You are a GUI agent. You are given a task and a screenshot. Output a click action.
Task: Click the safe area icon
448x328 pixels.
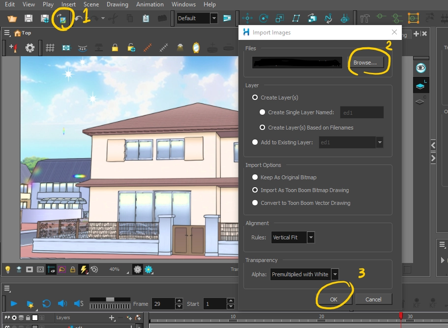(66, 48)
